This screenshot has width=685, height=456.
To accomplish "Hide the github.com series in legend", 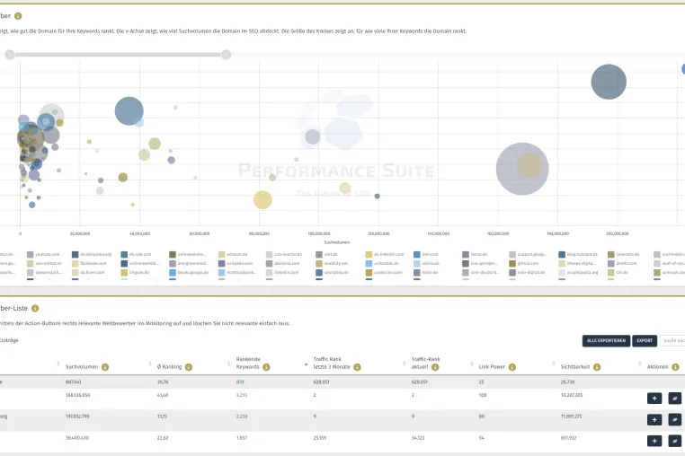I will tap(524, 264).
